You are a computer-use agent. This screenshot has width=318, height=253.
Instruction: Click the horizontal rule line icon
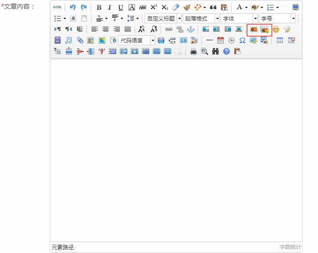click(x=209, y=40)
